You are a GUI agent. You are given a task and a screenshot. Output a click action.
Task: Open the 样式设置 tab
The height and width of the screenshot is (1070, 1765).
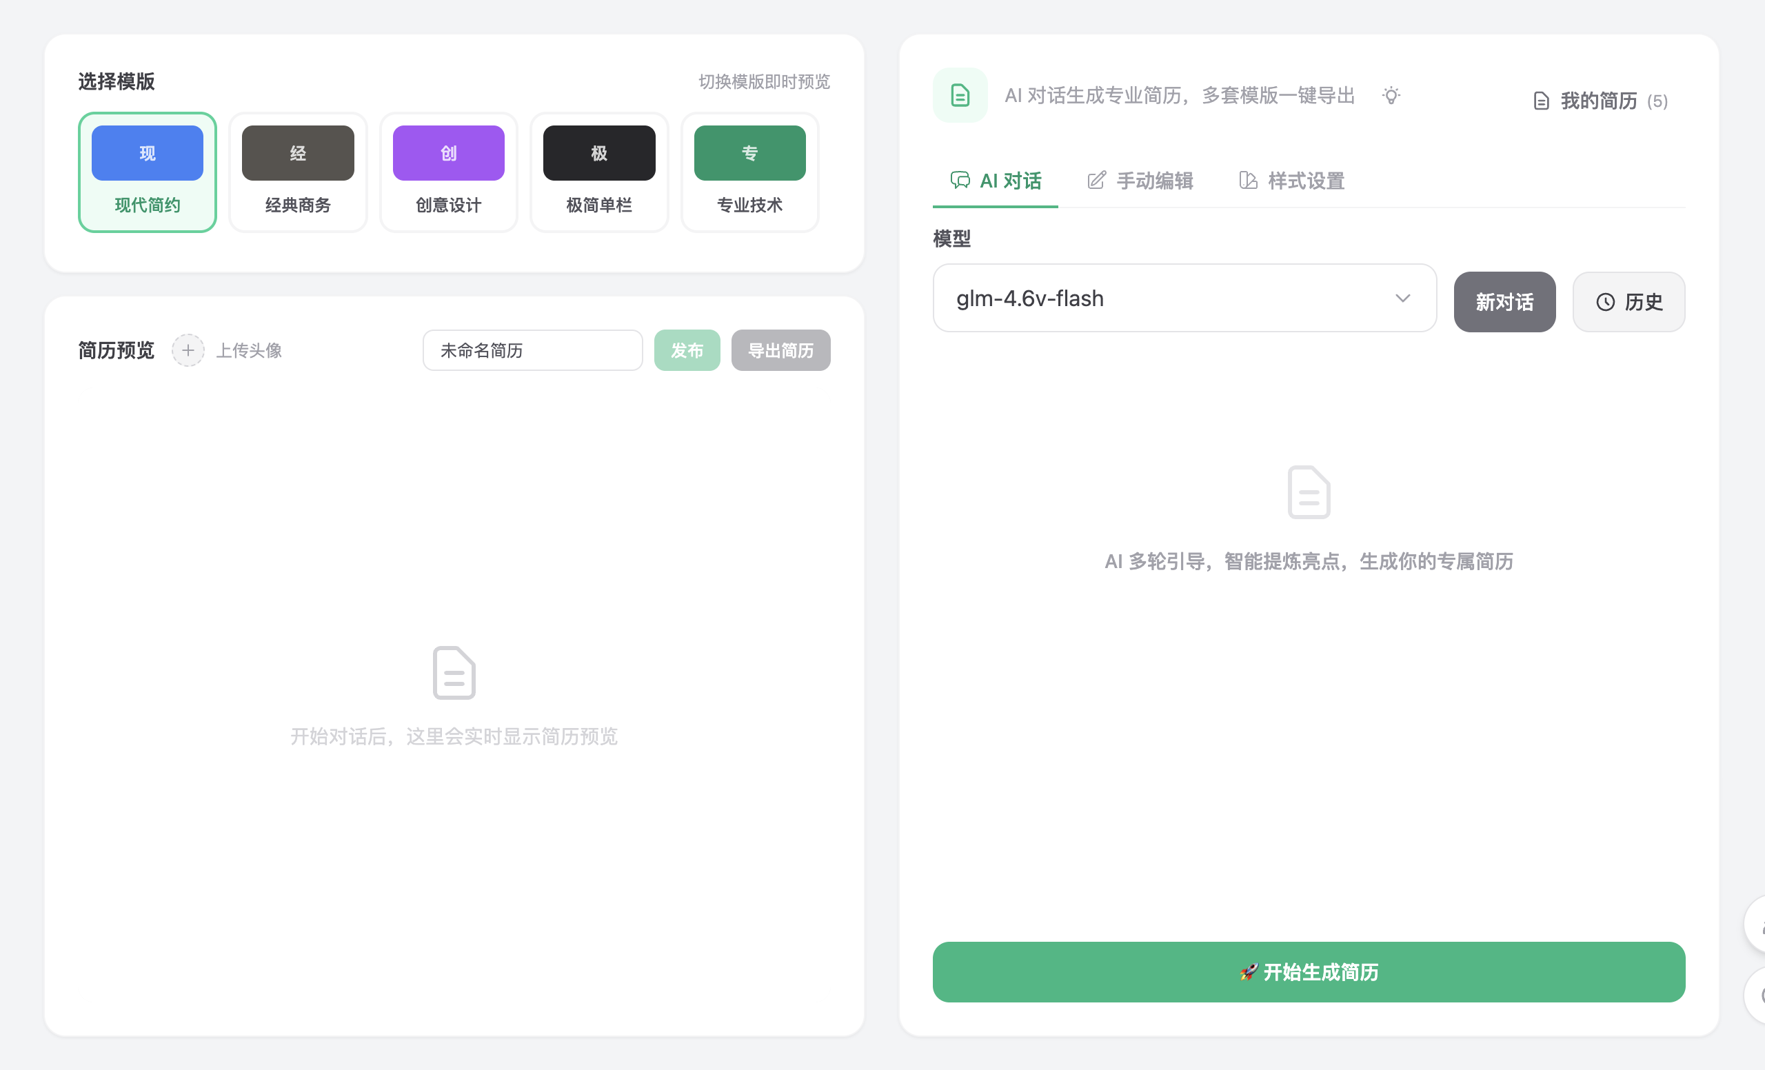click(1291, 181)
